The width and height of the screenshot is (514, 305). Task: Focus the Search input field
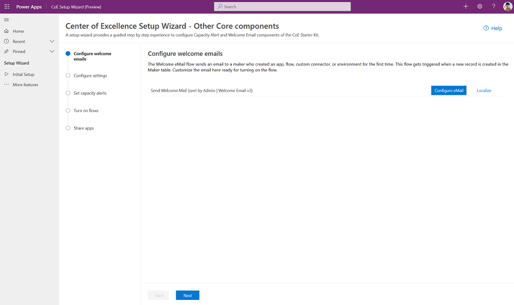(282, 7)
